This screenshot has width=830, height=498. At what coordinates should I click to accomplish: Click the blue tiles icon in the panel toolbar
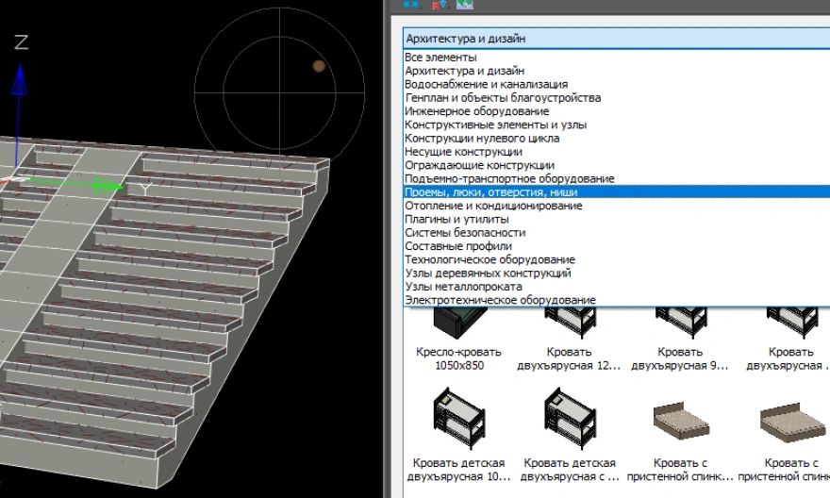411,5
